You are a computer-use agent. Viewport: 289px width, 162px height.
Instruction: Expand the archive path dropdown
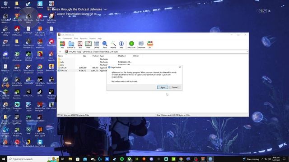[x=247, y=52]
